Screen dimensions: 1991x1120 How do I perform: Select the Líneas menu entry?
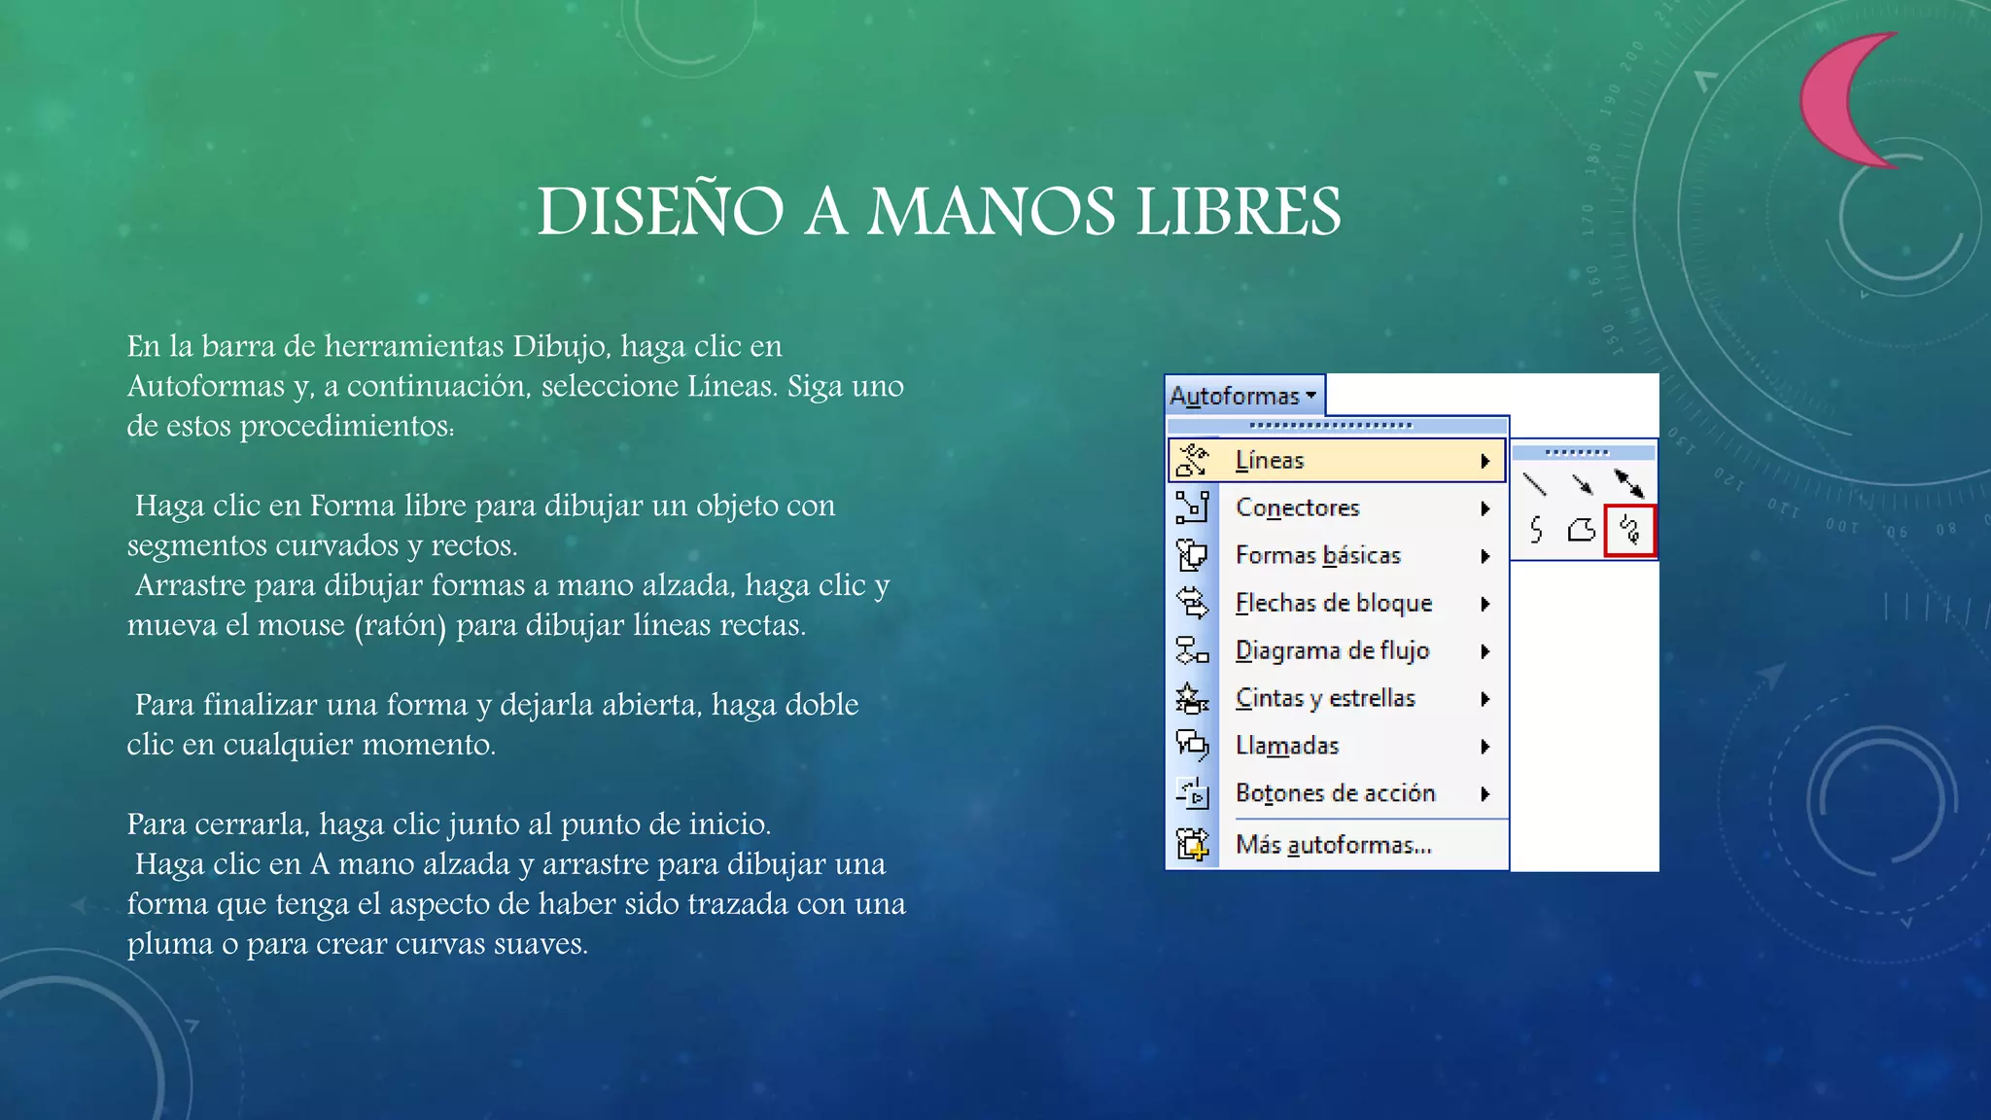pyautogui.click(x=1337, y=461)
